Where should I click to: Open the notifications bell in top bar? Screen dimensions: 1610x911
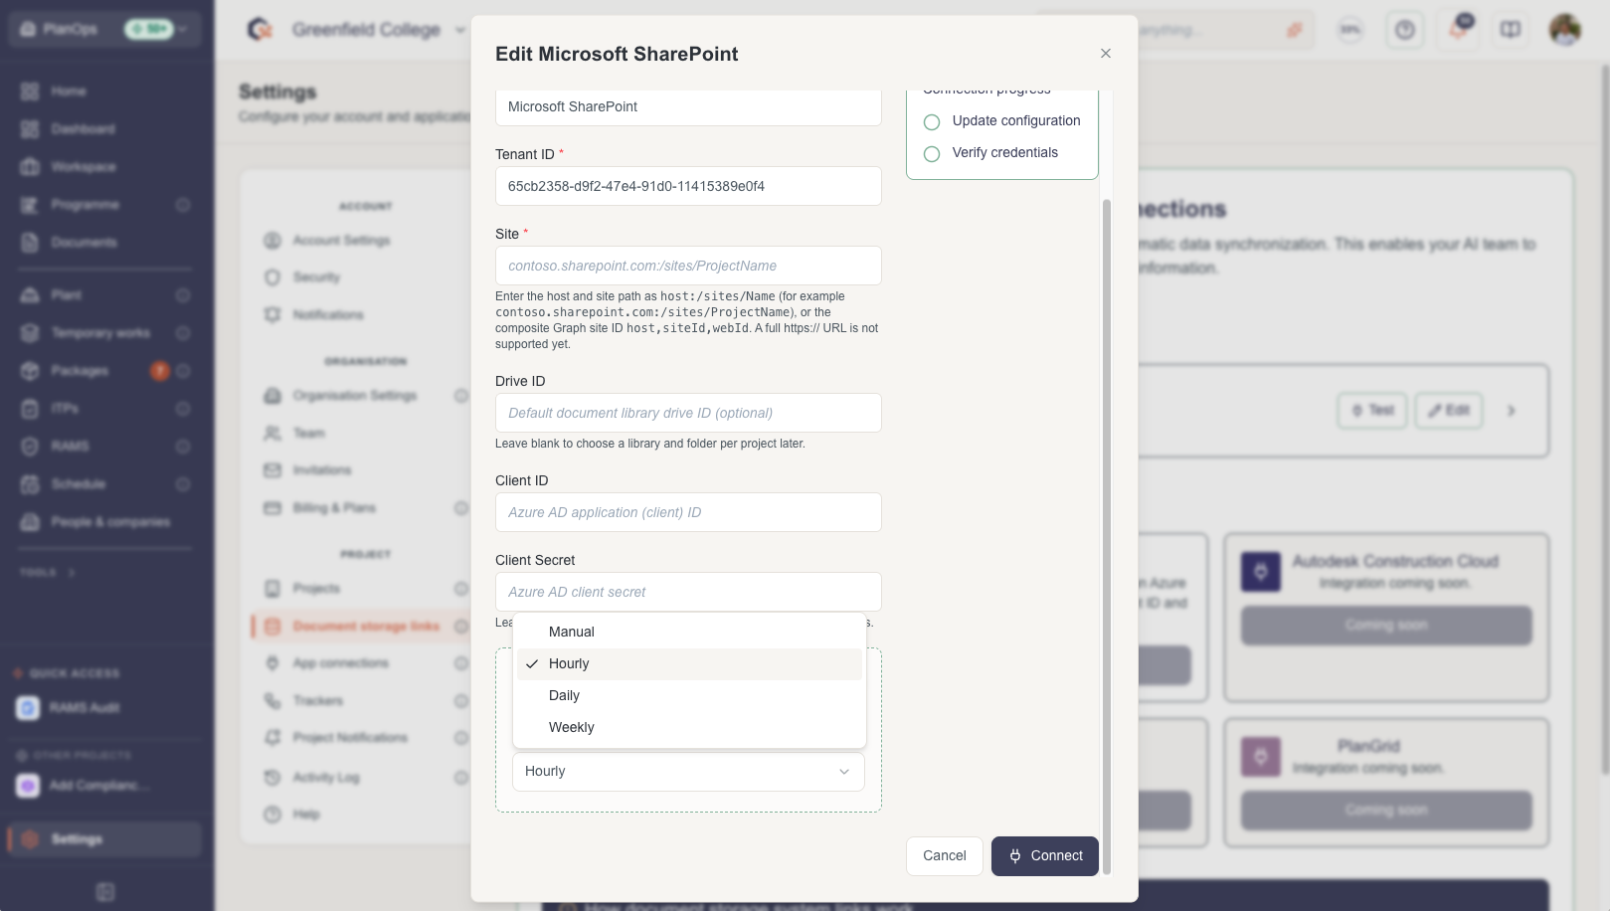[1458, 30]
